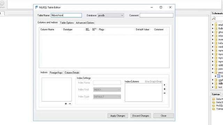223x125 pixels.
Task: Select the 'test' database icon in Schemata
Action: pos(216,87)
